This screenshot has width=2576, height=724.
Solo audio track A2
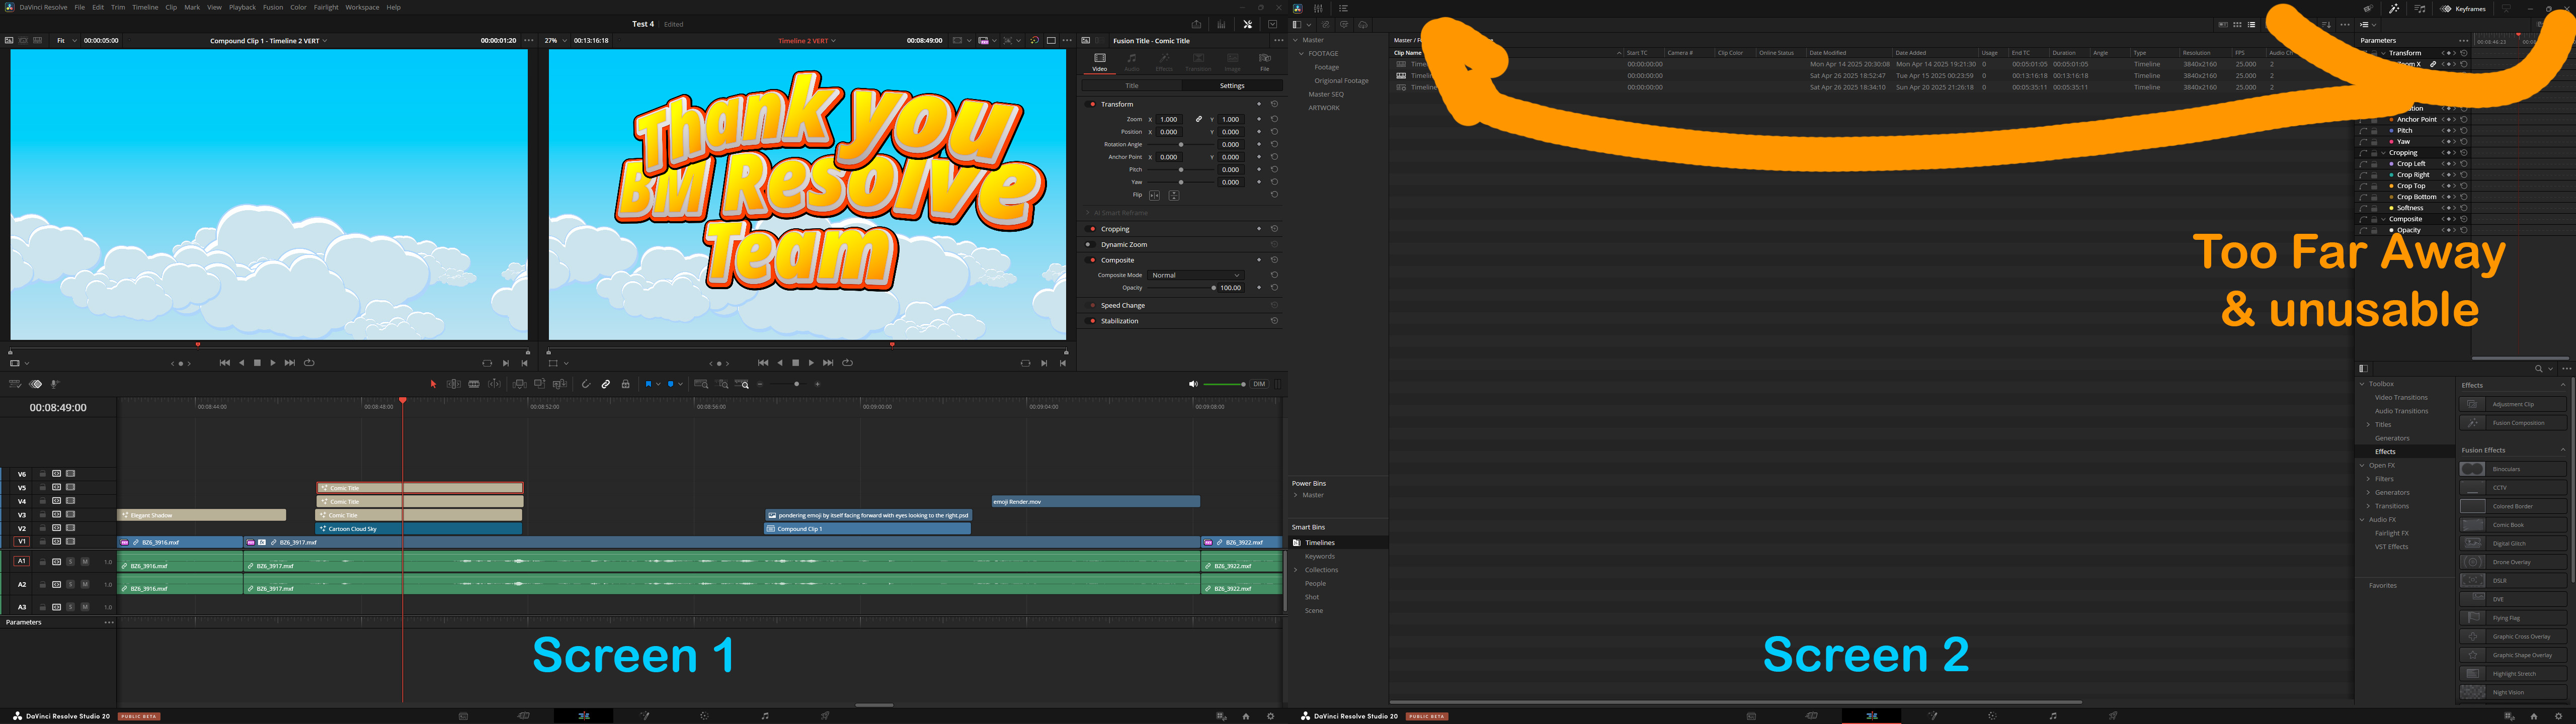[71, 584]
